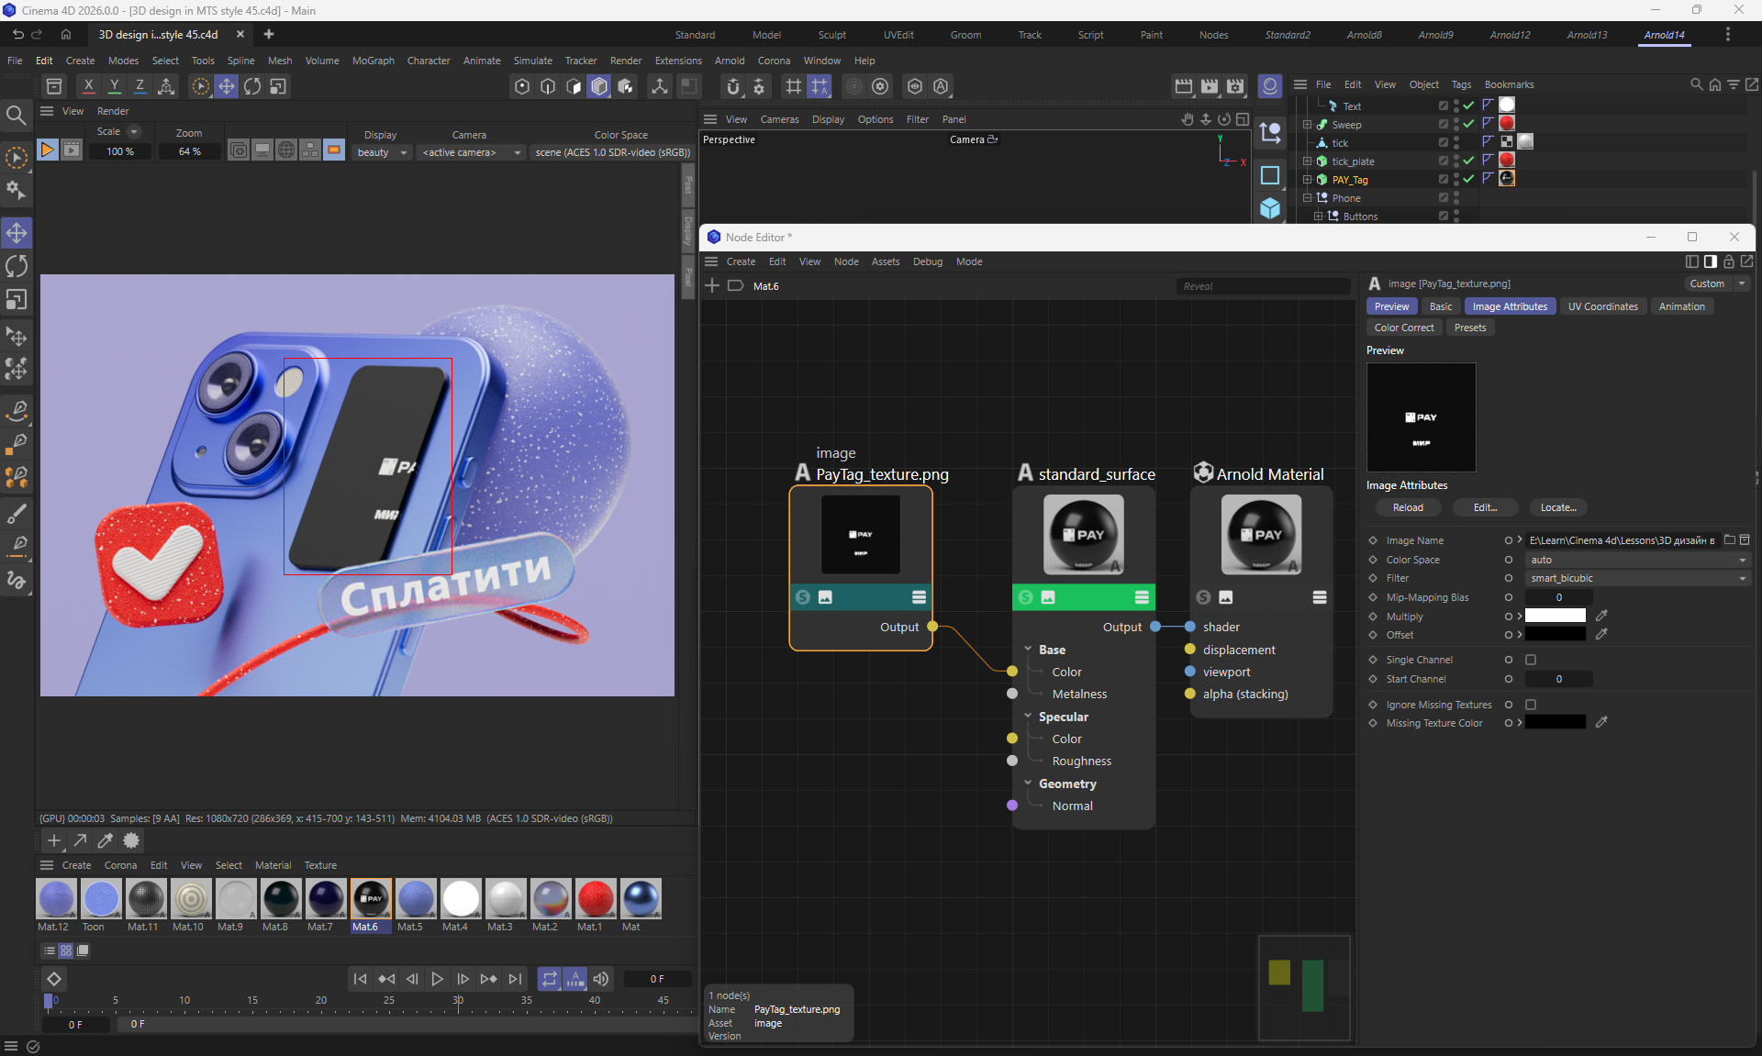Click the white Multiply color swatch
1762x1056 pixels.
[x=1555, y=616]
